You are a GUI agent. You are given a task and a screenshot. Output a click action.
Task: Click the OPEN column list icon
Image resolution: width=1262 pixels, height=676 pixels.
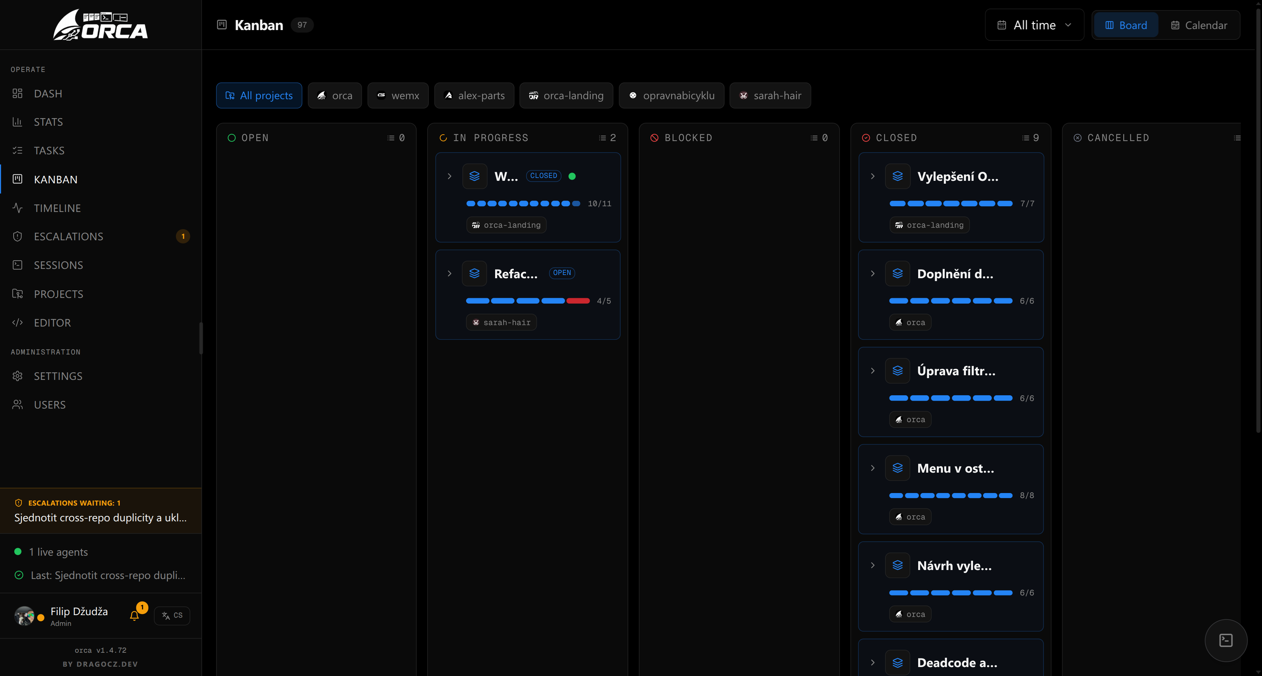point(391,138)
